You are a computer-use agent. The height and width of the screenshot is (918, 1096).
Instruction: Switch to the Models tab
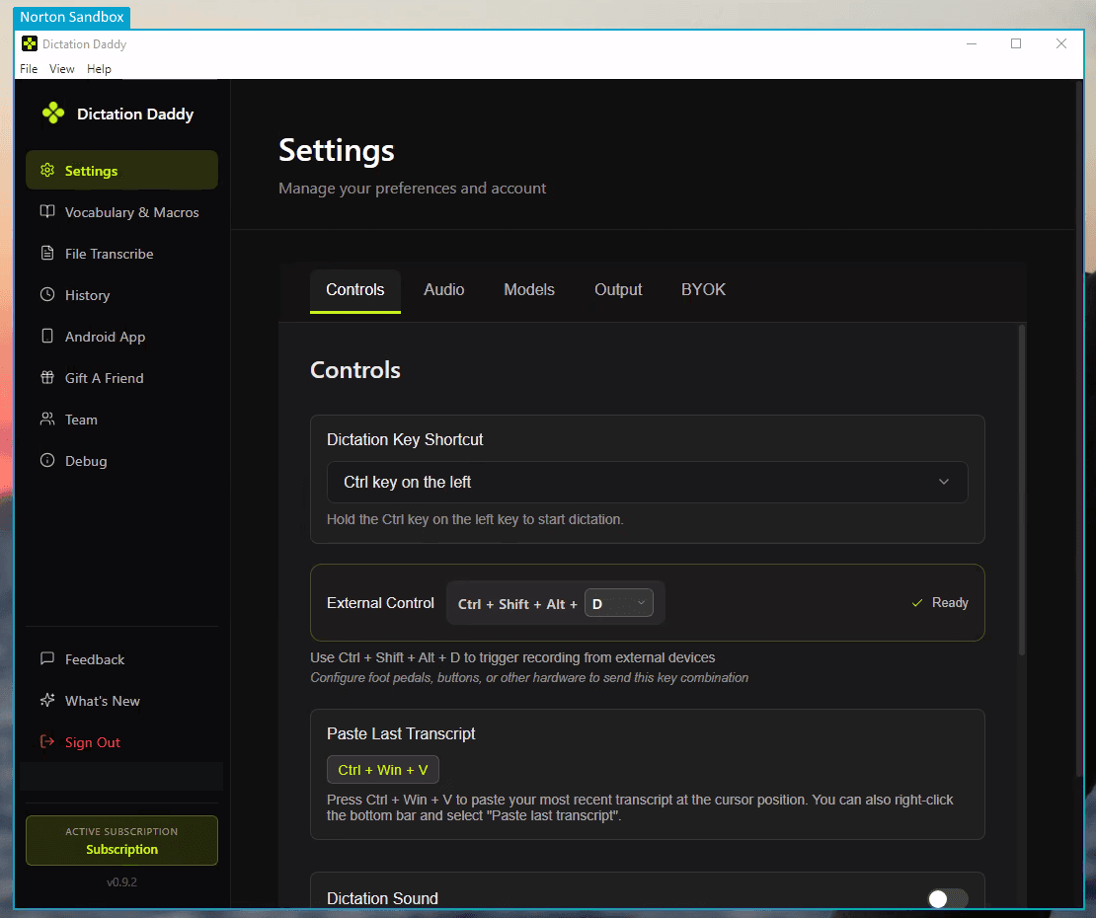tap(529, 290)
